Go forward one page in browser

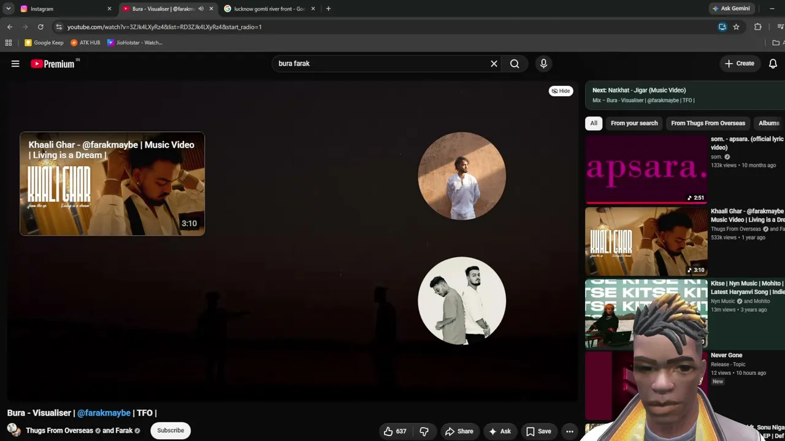25,27
